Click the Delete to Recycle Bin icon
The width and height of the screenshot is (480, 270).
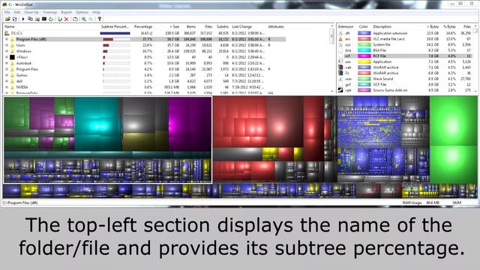coord(60,19)
